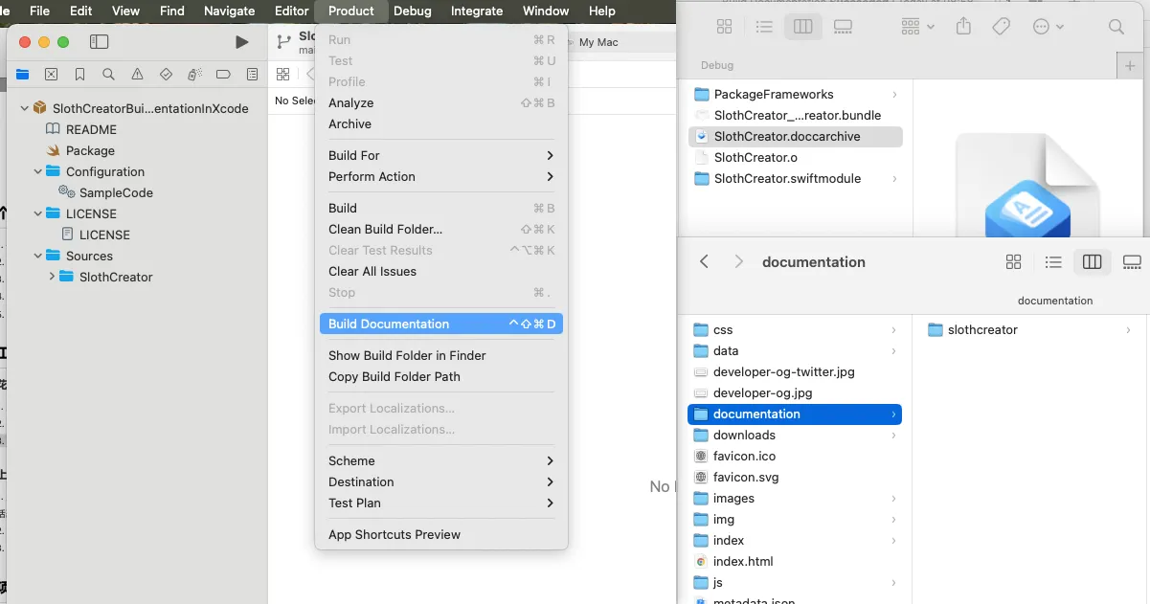Click the back arrow in documentation window
The height and width of the screenshot is (604, 1150).
[x=704, y=262]
